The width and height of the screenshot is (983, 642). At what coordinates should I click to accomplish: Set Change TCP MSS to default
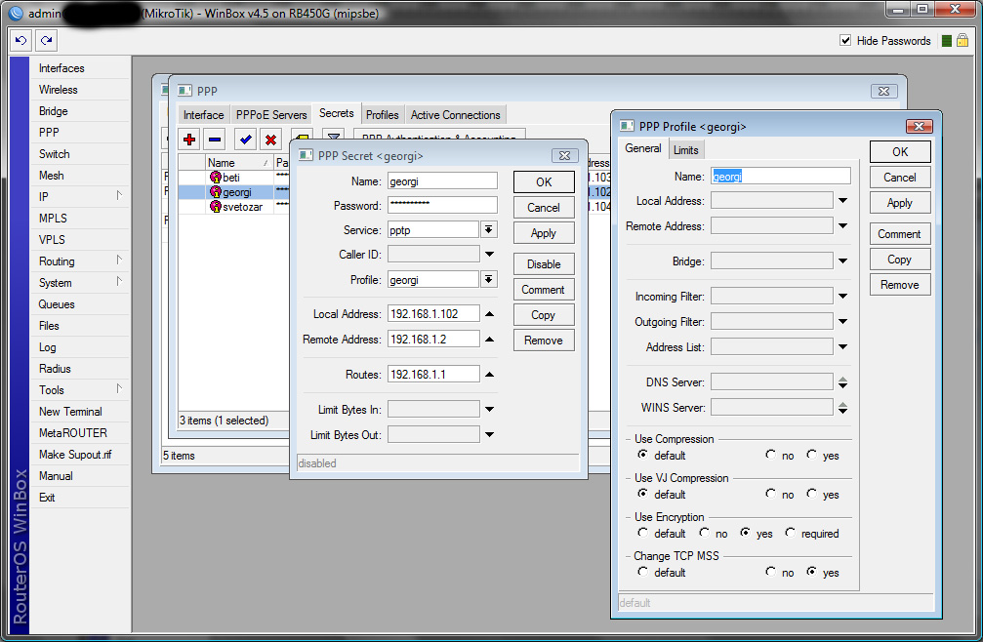[642, 573]
